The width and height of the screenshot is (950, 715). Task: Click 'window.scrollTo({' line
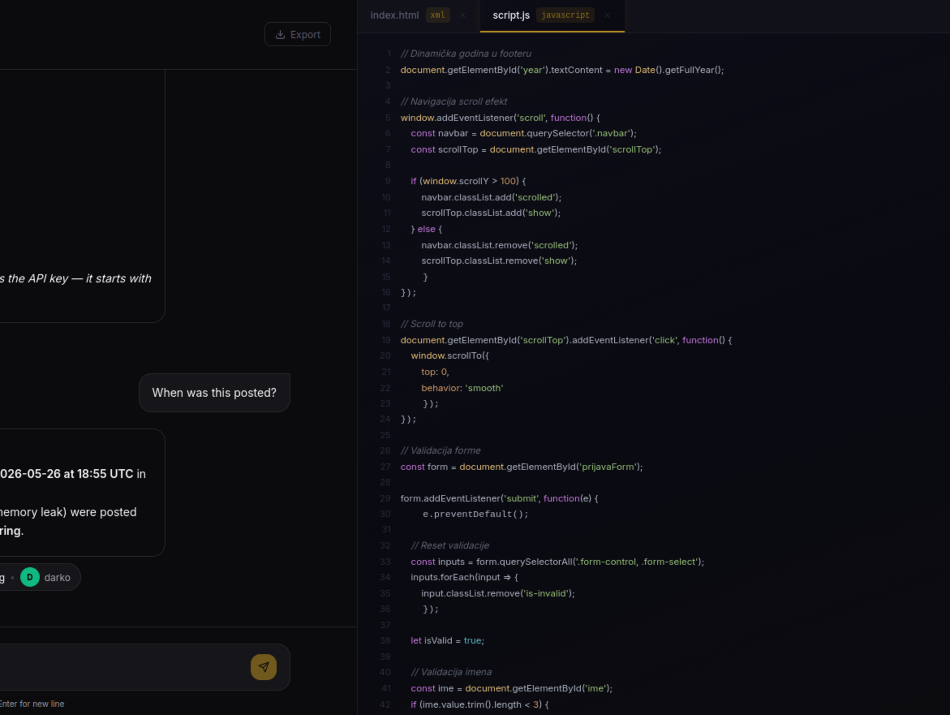pyautogui.click(x=450, y=355)
